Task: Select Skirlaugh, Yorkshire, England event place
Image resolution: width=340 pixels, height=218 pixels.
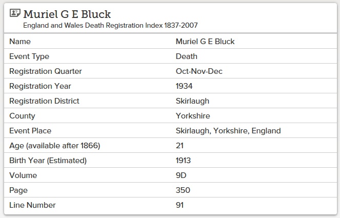Action: pos(228,131)
